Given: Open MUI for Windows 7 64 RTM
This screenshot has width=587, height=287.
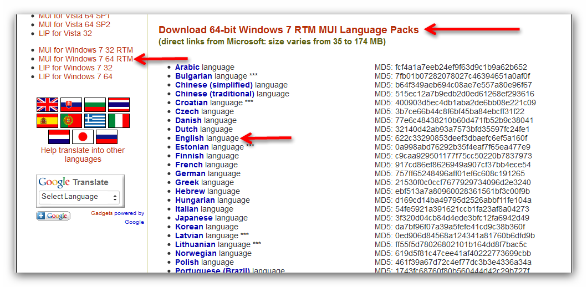Looking at the screenshot, I should (86, 59).
